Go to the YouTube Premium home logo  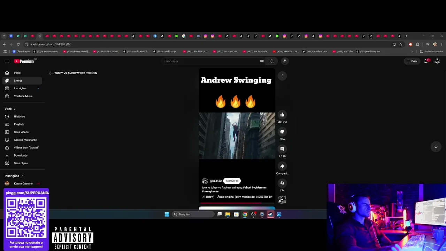pyautogui.click(x=24, y=61)
